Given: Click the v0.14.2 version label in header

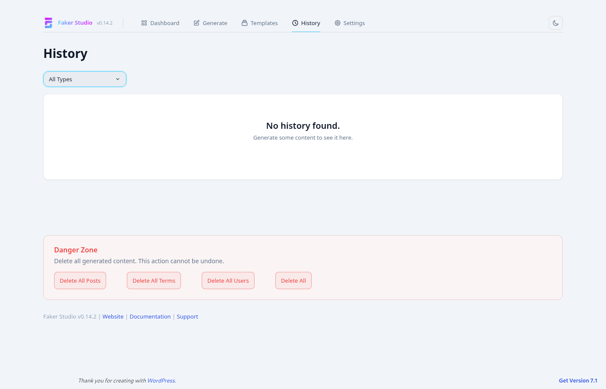Looking at the screenshot, I should pos(105,23).
